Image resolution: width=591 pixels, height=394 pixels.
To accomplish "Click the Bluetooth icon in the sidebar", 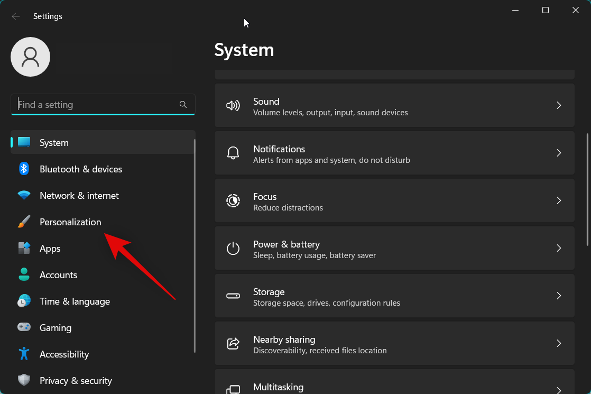I will [24, 169].
